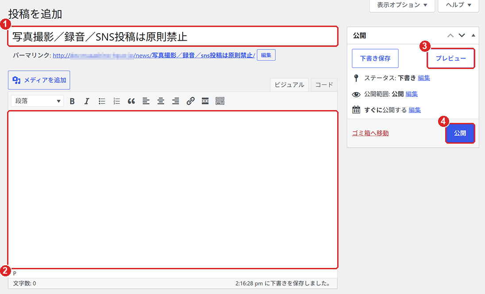Screen dimensions: 485x294
Task: Insert a numbered list
Action: pyautogui.click(x=117, y=101)
